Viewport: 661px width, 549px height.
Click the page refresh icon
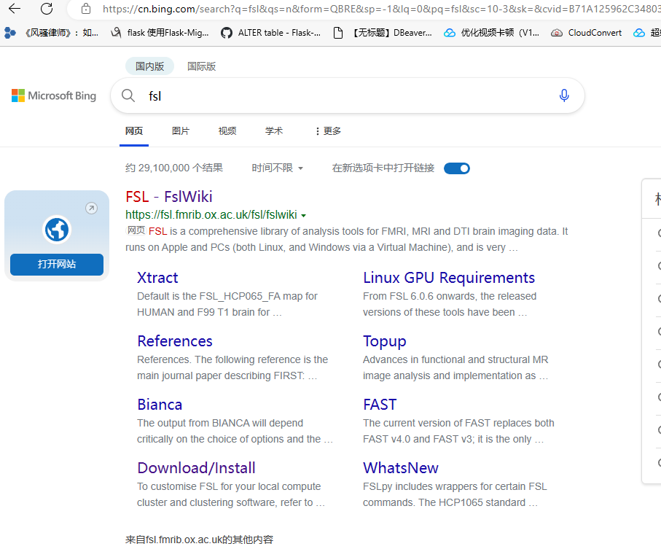[x=47, y=10]
